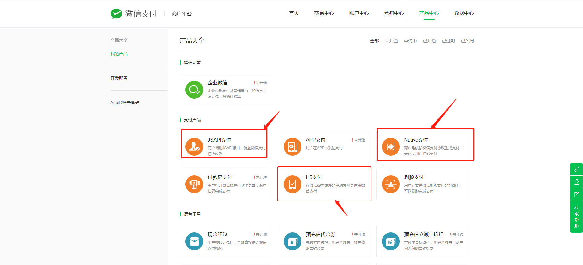Filter products by 已开通 status

(429, 41)
